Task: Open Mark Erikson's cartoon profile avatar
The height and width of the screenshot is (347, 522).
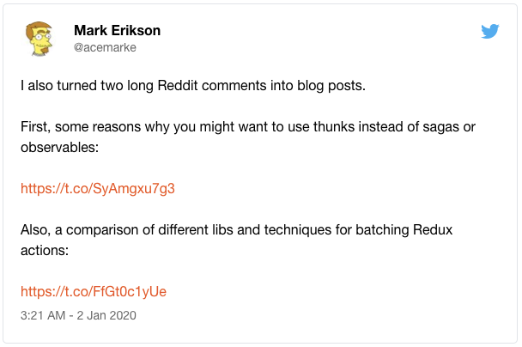Action: point(39,39)
